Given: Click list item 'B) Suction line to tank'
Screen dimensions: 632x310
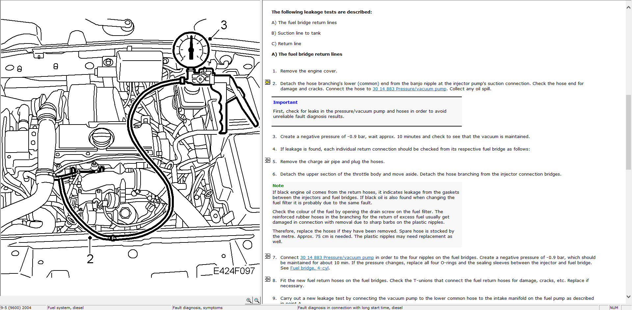Looking at the screenshot, I should (x=296, y=33).
